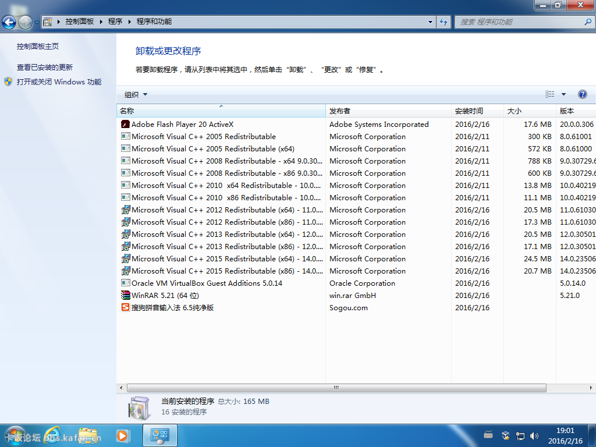Sort by the 安装时间 column header
596x447 pixels.
pyautogui.click(x=477, y=111)
